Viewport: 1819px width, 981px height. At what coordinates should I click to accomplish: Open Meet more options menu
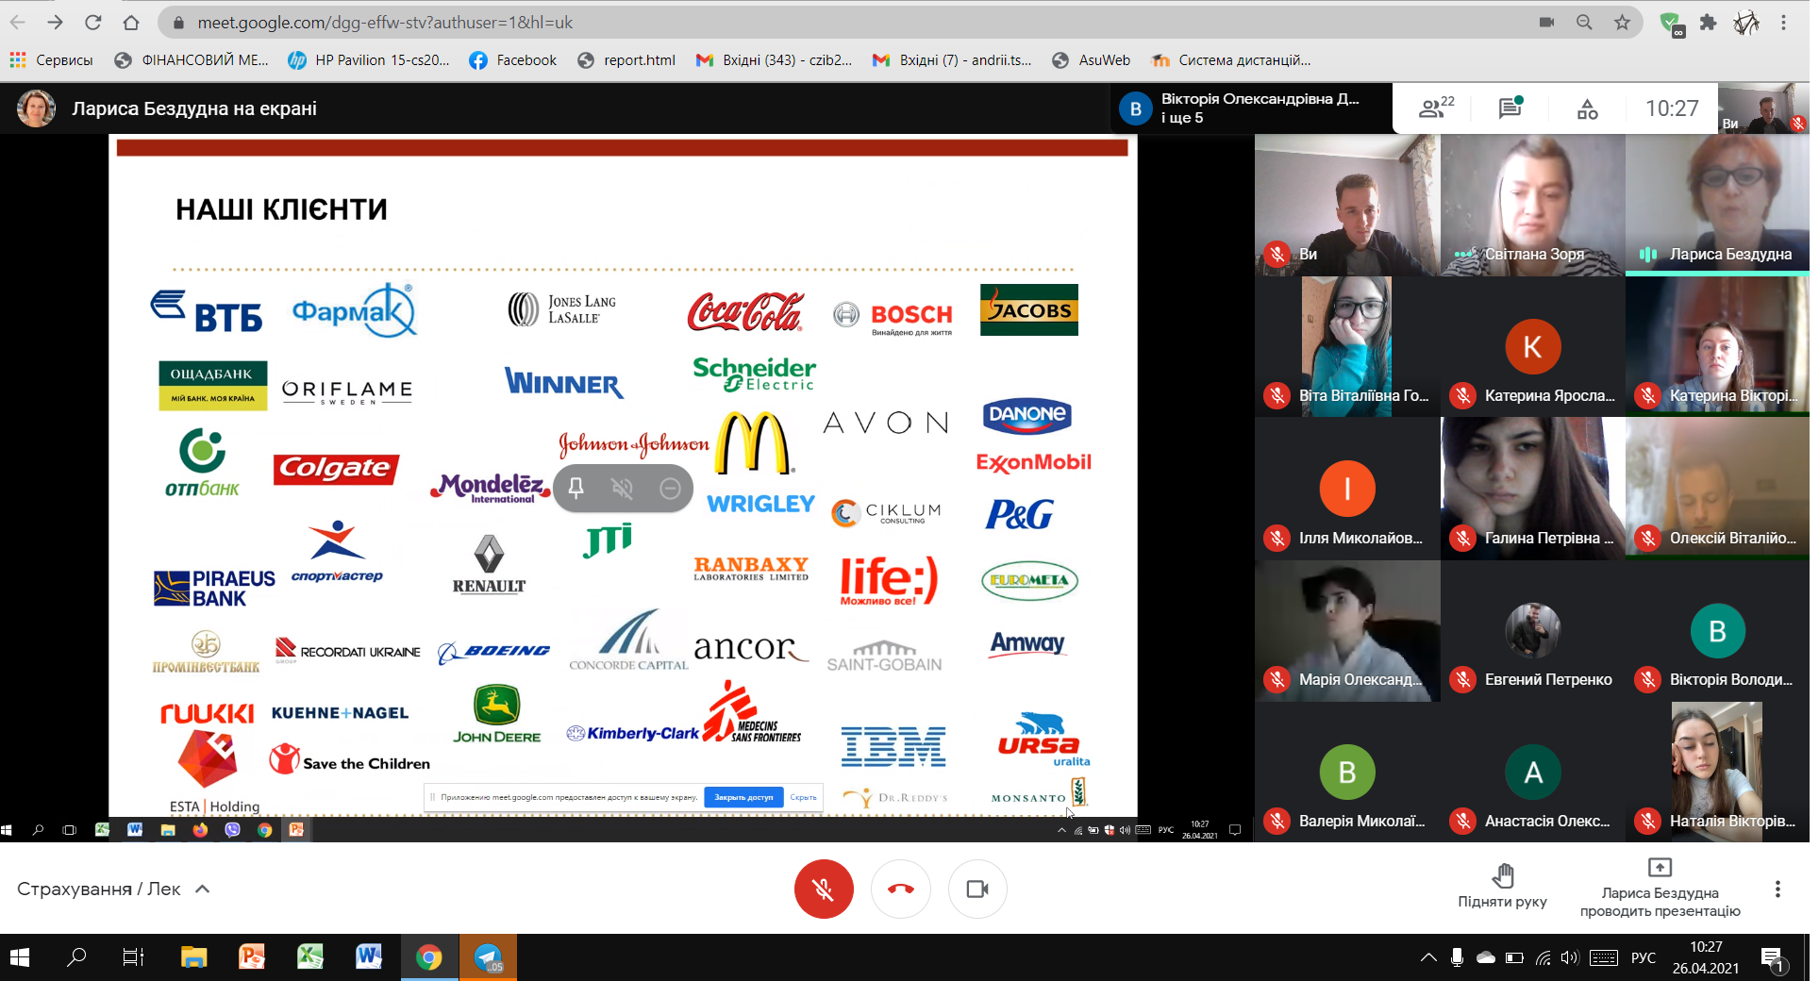click(1777, 889)
